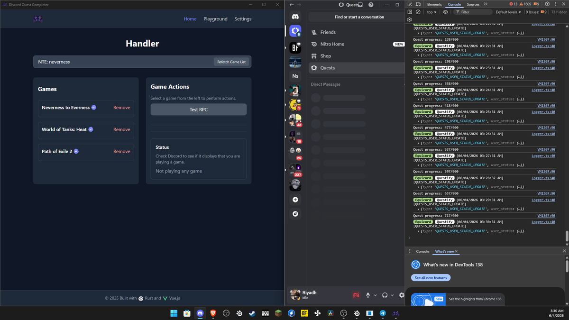
Task: Click the Test RPC button
Action: point(199,110)
